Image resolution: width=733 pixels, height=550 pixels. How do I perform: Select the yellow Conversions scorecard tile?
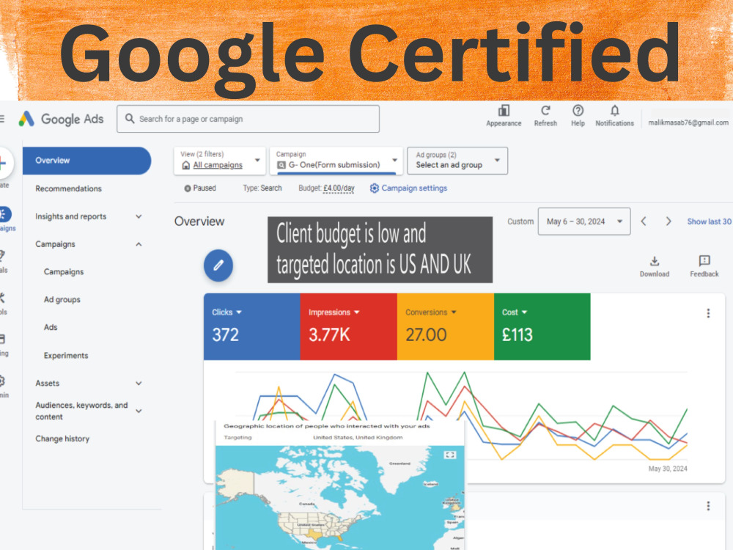446,326
